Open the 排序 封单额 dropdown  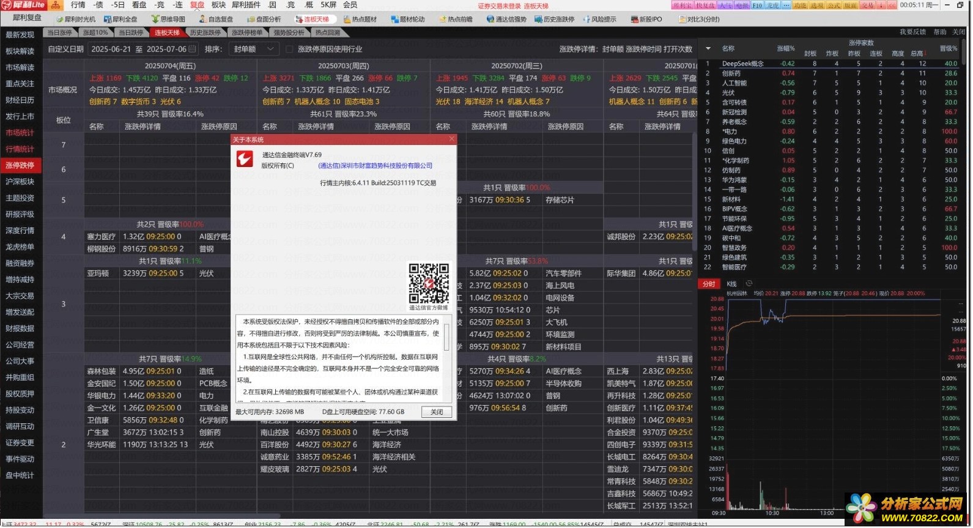[x=253, y=49]
